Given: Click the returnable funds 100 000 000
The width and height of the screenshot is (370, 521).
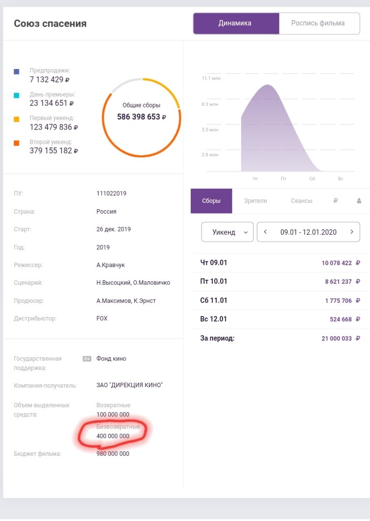Looking at the screenshot, I should pos(113,414).
